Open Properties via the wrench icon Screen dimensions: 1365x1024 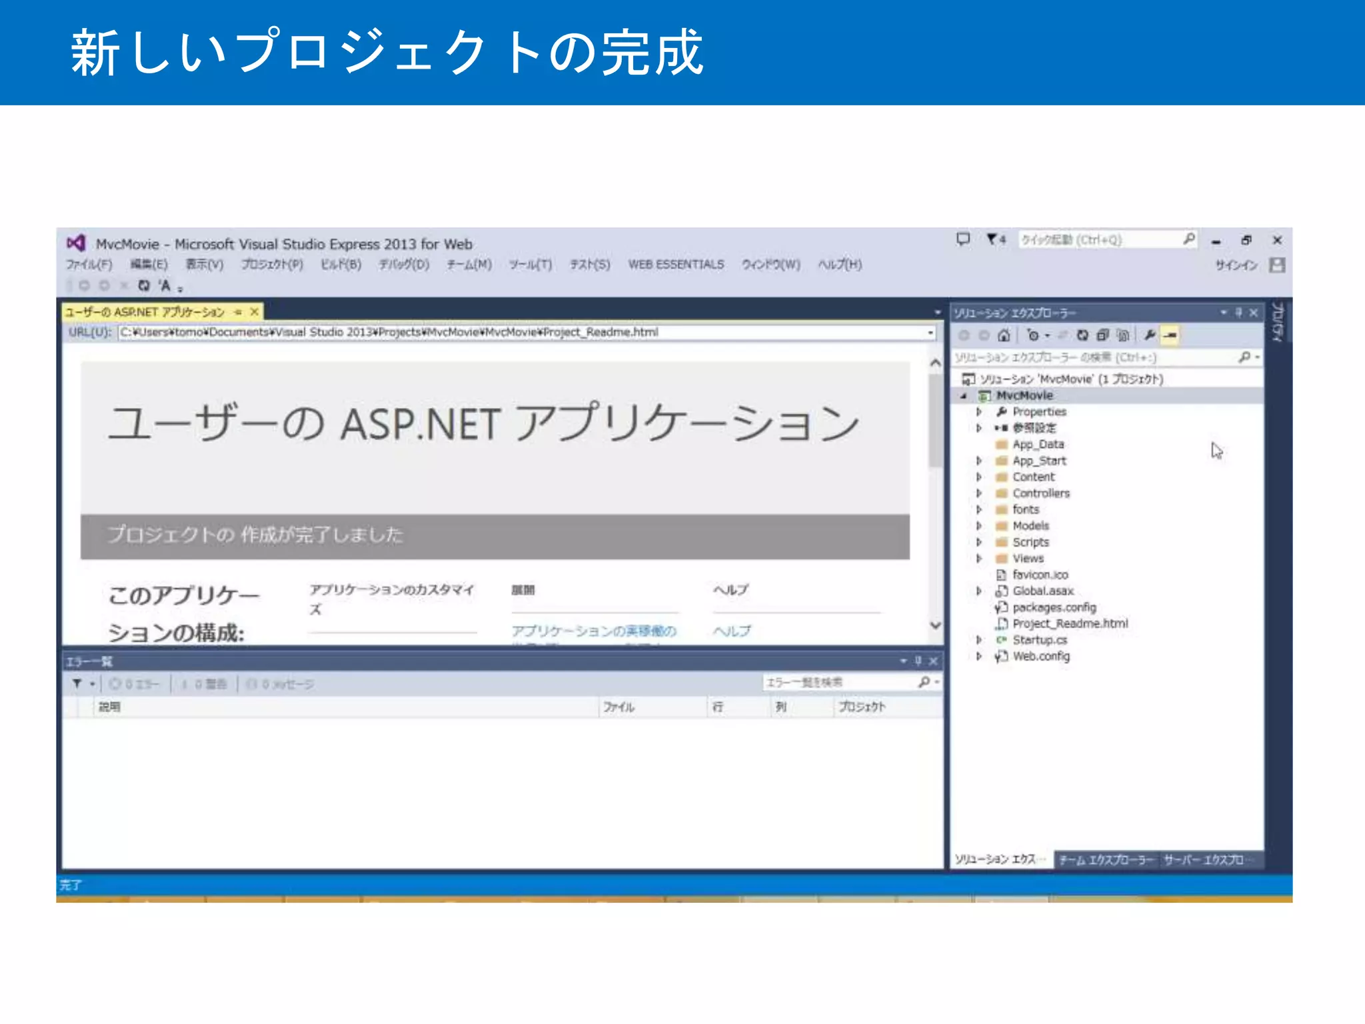pyautogui.click(x=1150, y=335)
